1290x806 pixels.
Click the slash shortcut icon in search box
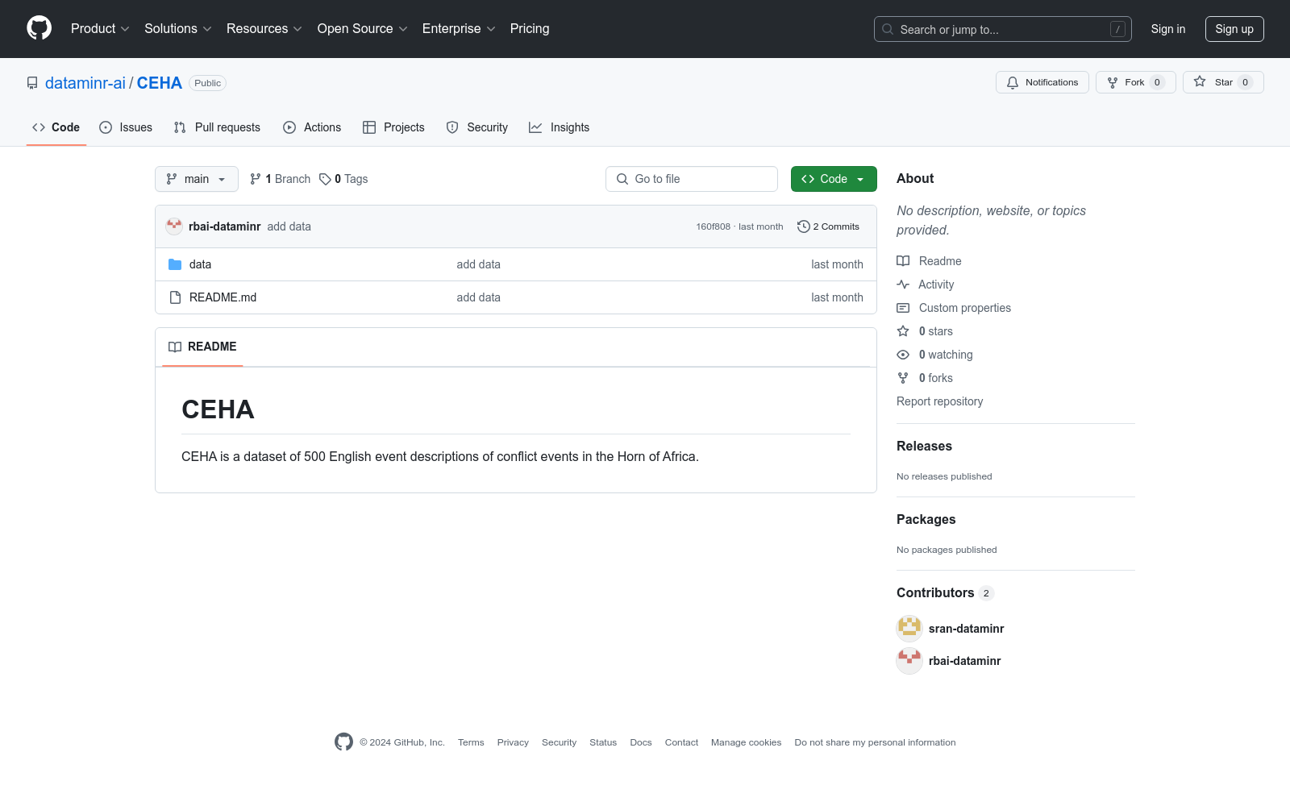pos(1117,29)
